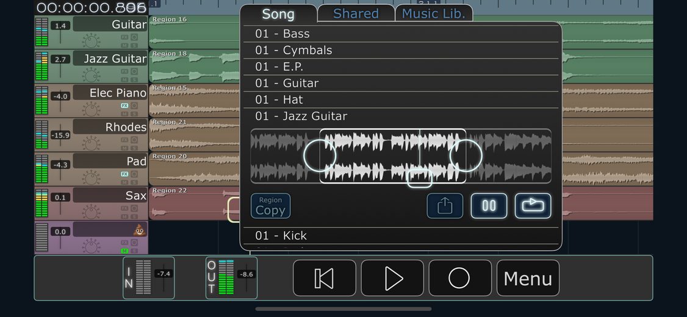687x317 pixels.
Task: Click the Pad volume fader showing -4.3
Action: click(60, 165)
